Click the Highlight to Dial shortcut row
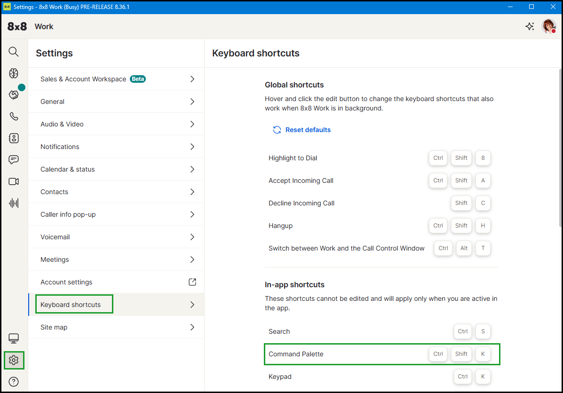The height and width of the screenshot is (393, 563). click(381, 158)
